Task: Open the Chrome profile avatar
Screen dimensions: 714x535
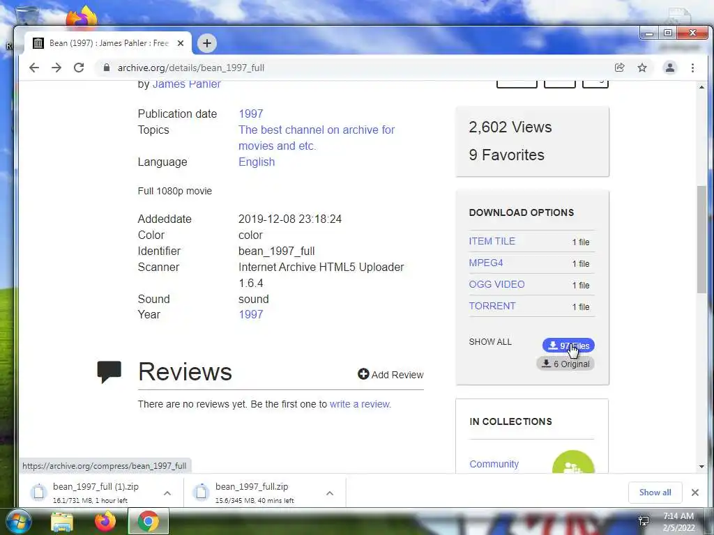Action: click(670, 68)
